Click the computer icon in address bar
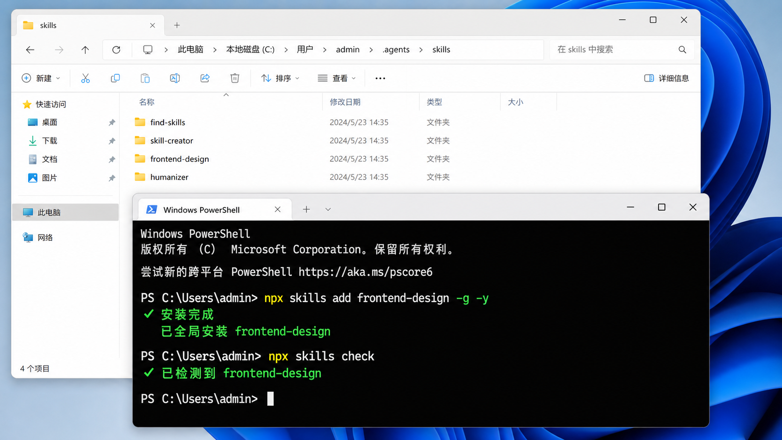 148,50
